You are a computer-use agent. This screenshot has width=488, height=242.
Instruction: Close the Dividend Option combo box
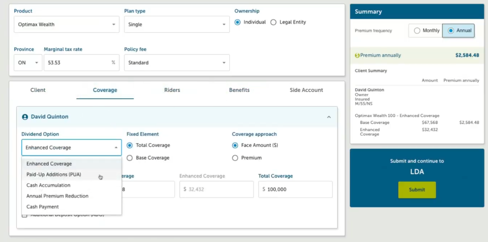pyautogui.click(x=72, y=148)
